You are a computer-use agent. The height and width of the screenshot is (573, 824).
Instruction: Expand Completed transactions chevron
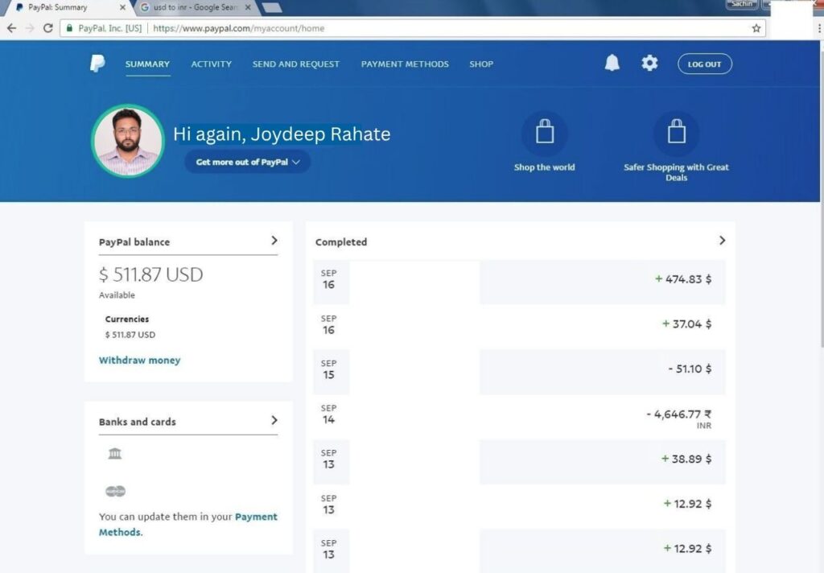722,241
